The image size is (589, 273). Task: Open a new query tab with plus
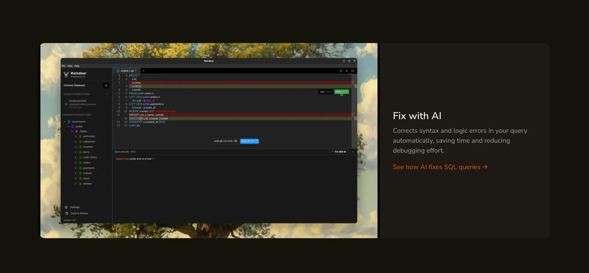click(144, 71)
